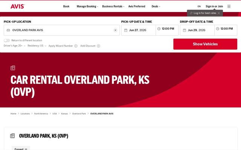Image resolution: width=241 pixels, height=150 pixels.
Task: Click Show Vehicles button
Action: click(x=205, y=44)
